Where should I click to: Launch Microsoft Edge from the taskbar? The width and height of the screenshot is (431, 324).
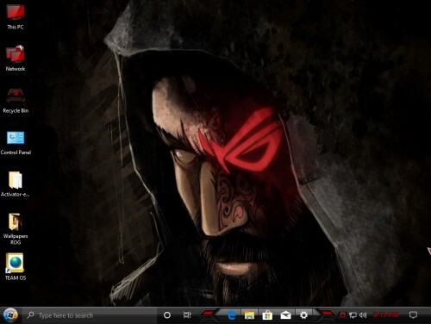point(232,315)
